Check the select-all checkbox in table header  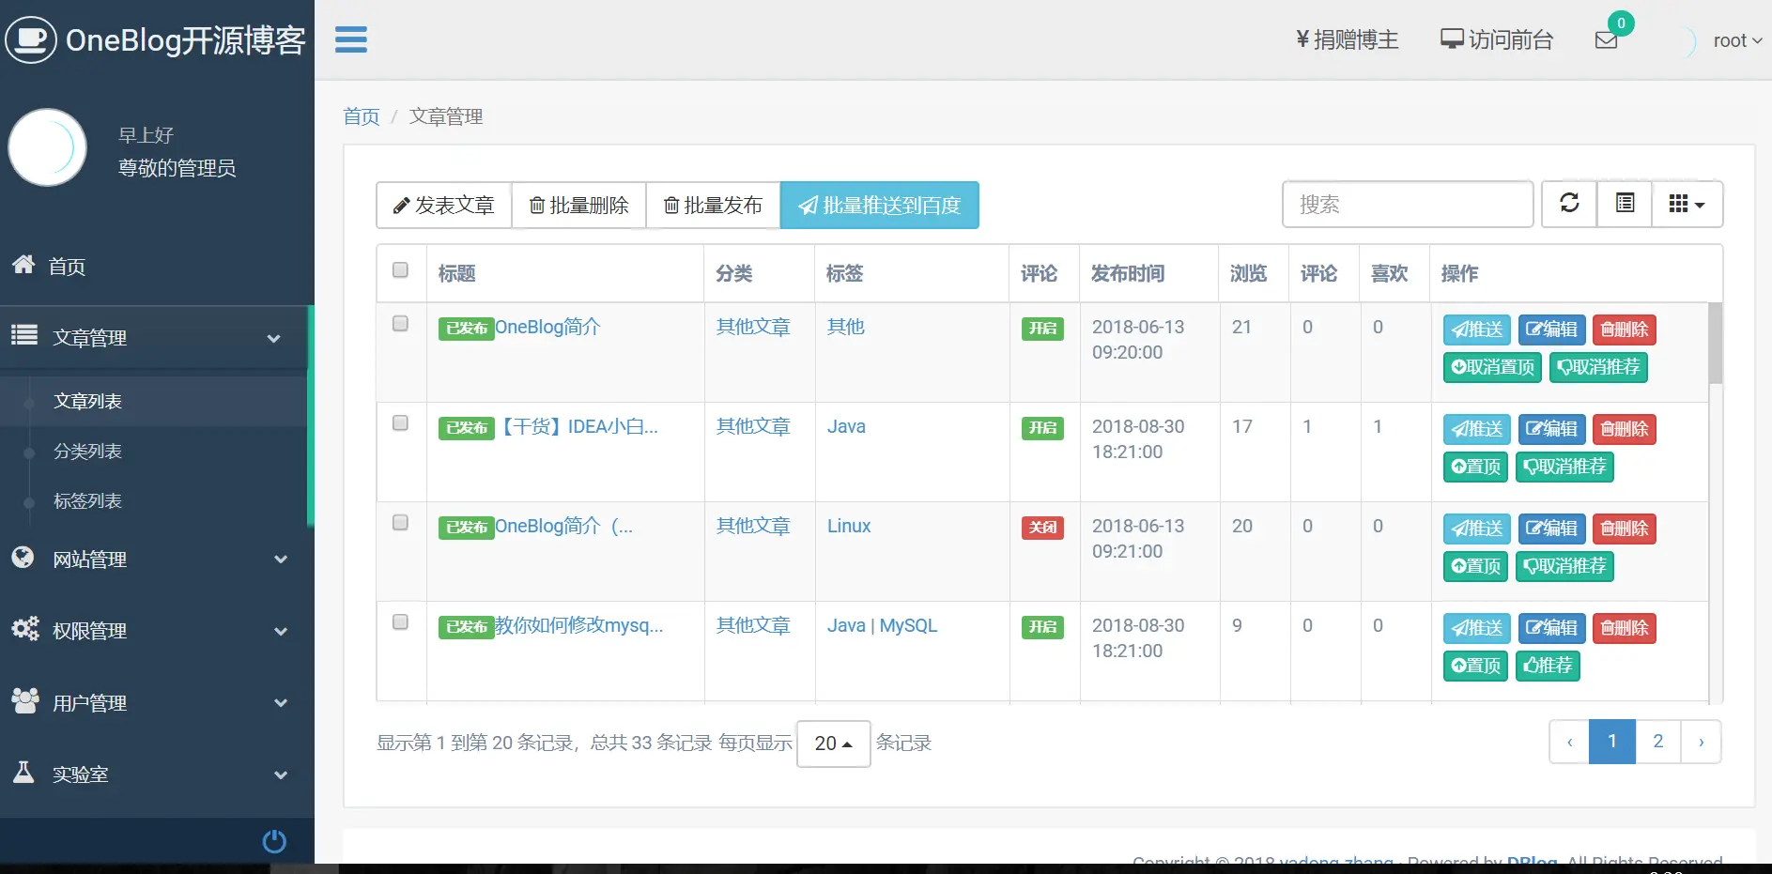coord(400,269)
